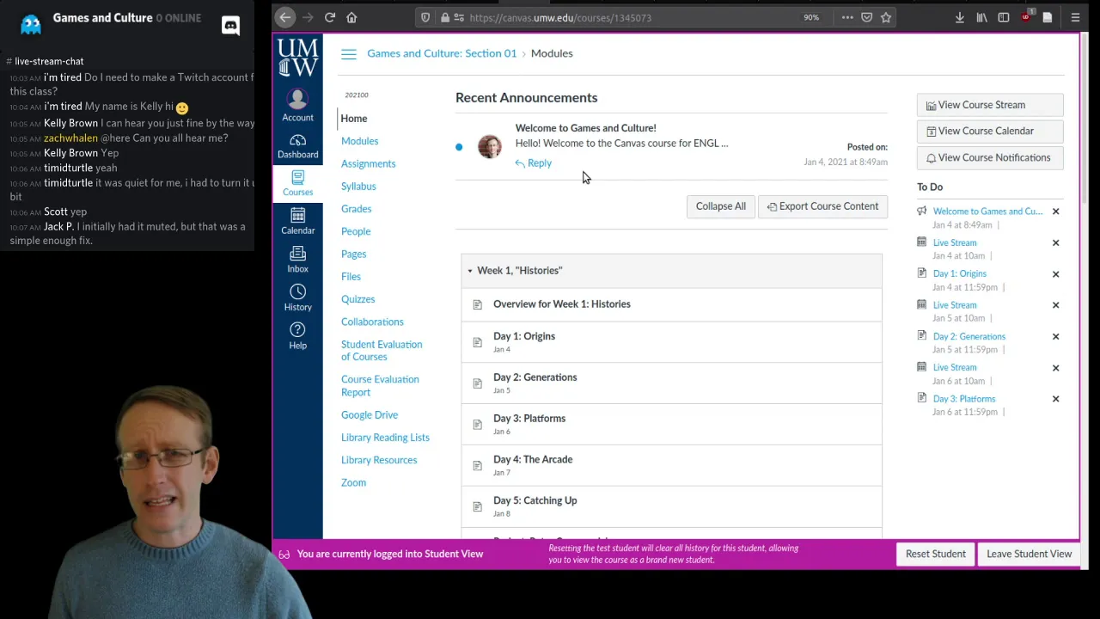The image size is (1100, 619).
Task: Click the Games and Culture: Section 01 breadcrumb
Action: (442, 53)
